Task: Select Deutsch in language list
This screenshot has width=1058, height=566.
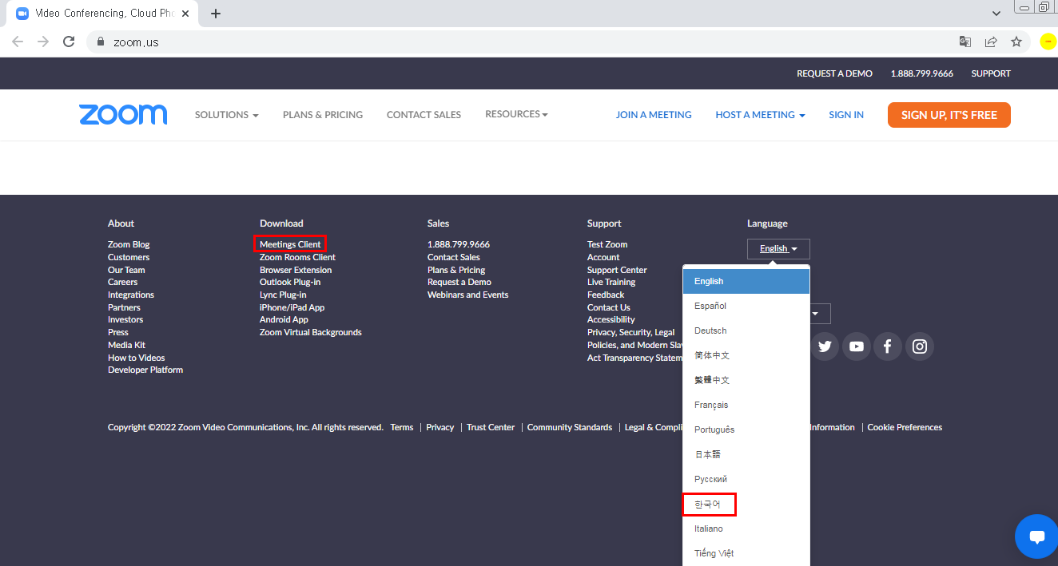Action: point(746,330)
